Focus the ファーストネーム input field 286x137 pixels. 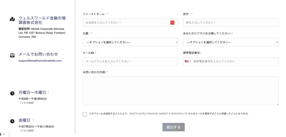(x=130, y=22)
